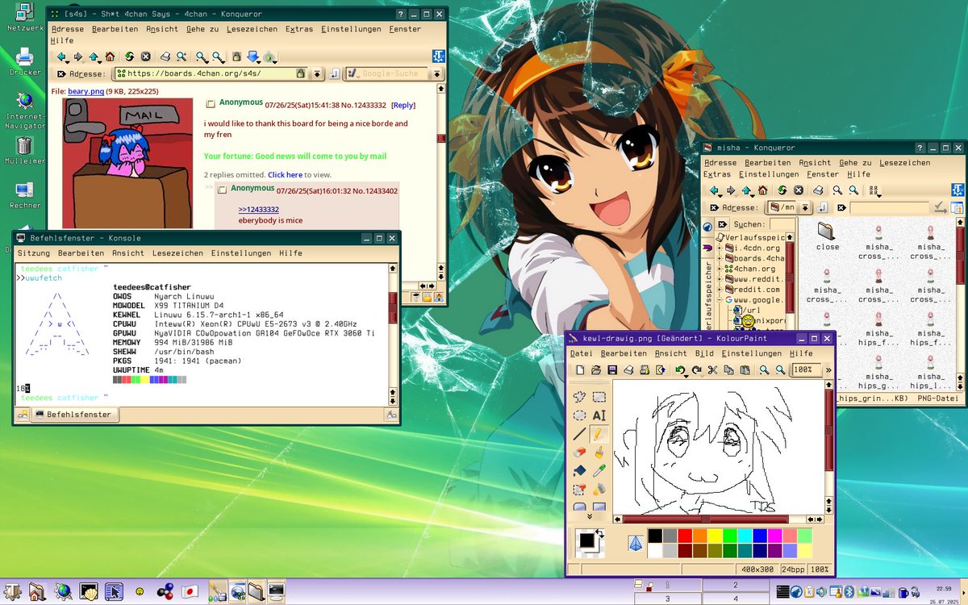968x605 pixels.
Task: Select the rectangular selection tool in KolourPaint
Action: [599, 397]
